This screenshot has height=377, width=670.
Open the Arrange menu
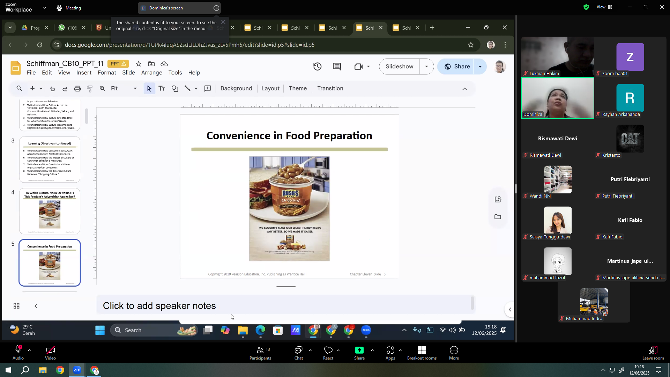[x=152, y=73]
